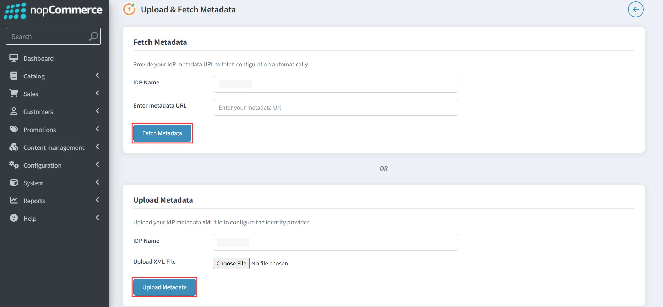Expand the Help menu chevron

click(x=97, y=218)
